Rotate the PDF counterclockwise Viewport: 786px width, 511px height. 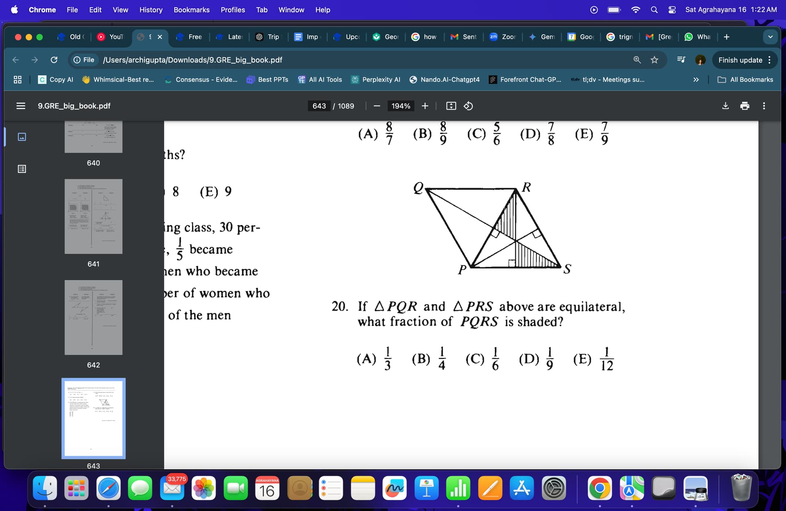pyautogui.click(x=468, y=106)
